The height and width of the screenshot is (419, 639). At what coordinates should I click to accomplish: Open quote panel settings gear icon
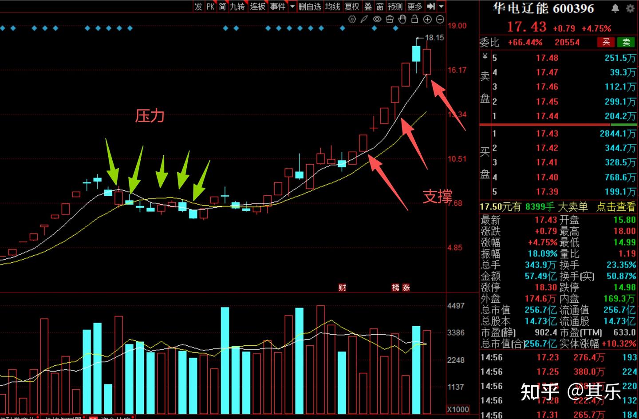[630, 8]
